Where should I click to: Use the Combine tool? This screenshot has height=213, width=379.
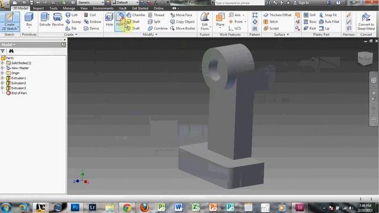click(x=158, y=28)
